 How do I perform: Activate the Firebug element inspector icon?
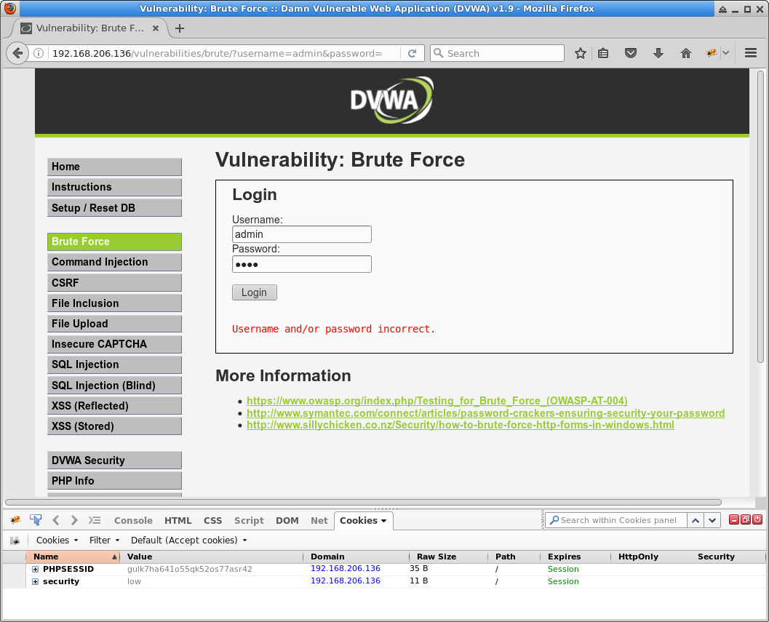[36, 520]
